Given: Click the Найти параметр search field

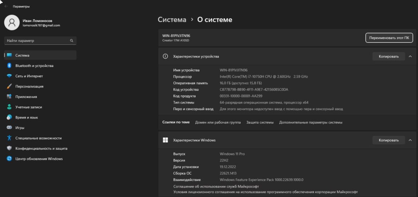Looking at the screenshot, I should tap(40, 40).
